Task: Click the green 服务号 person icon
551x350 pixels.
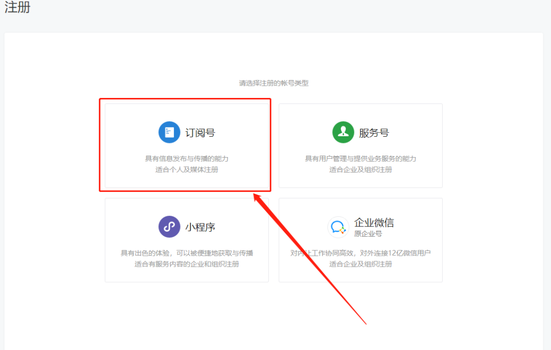Action: [343, 132]
